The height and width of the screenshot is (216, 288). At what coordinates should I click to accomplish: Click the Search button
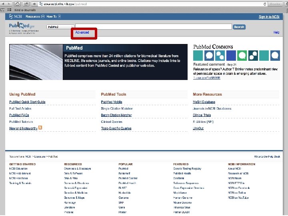[x=239, y=27]
